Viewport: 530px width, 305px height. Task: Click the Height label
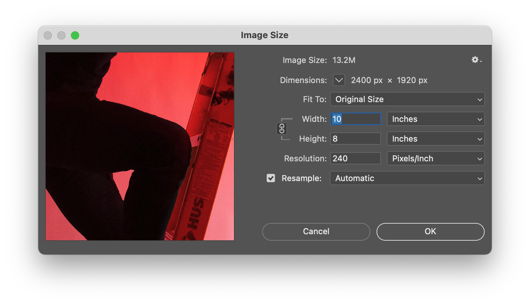coord(313,139)
